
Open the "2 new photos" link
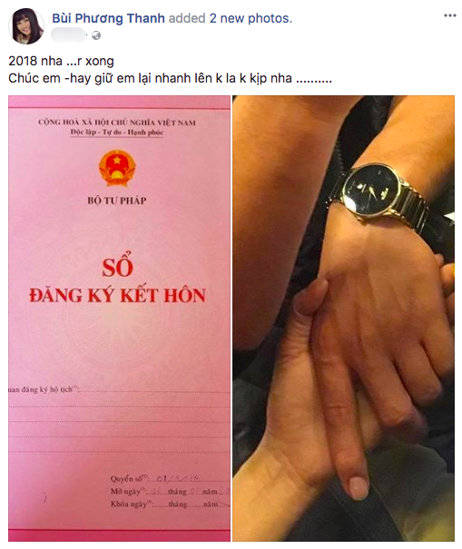251,18
